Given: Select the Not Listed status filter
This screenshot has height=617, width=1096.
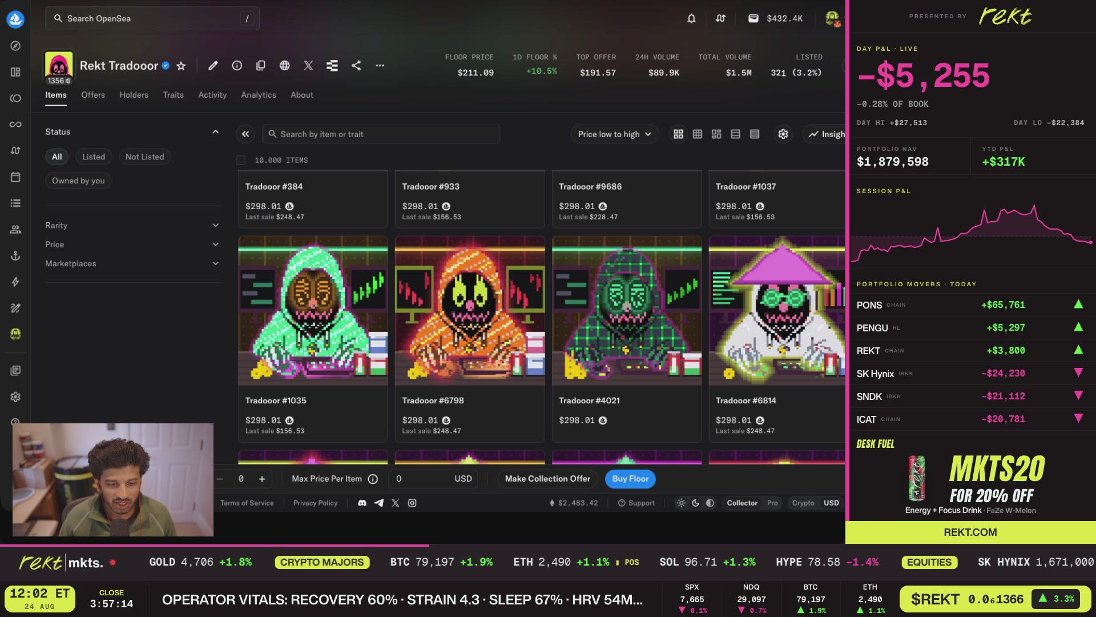Looking at the screenshot, I should tap(144, 157).
